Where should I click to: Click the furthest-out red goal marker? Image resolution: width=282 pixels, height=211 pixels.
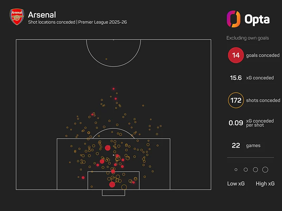113,89
